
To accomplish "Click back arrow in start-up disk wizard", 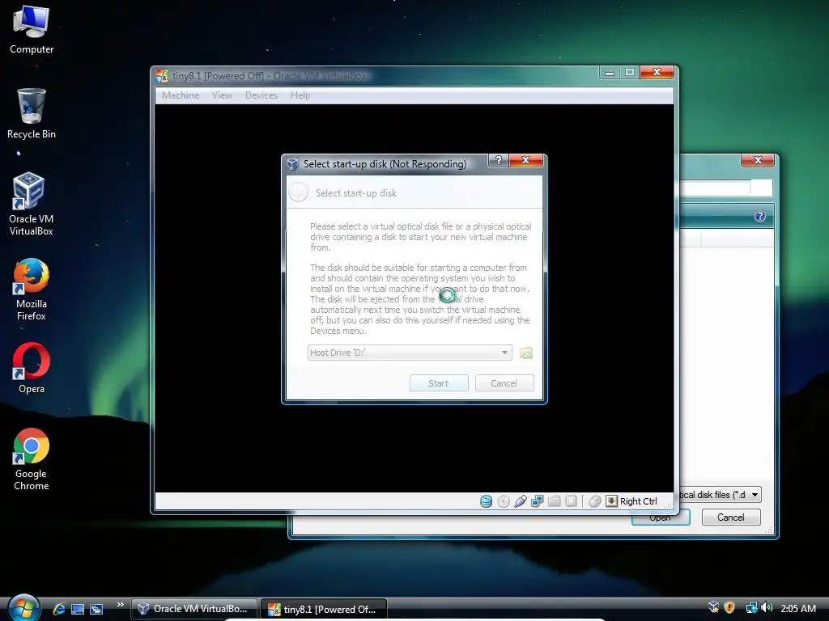I will 299,192.
